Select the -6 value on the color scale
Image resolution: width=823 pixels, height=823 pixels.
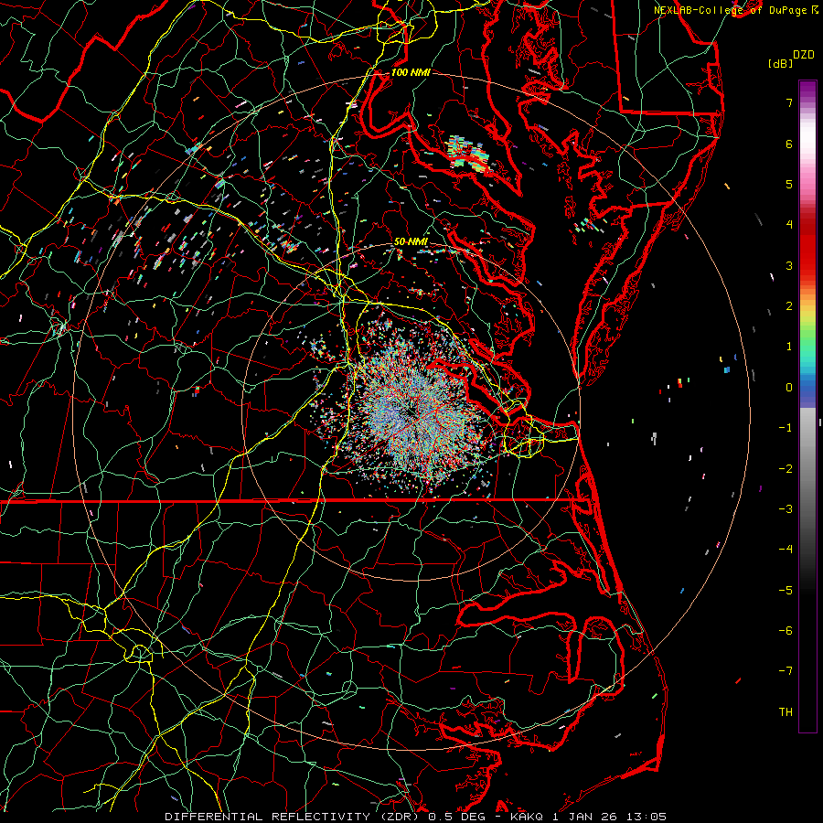coord(786,630)
